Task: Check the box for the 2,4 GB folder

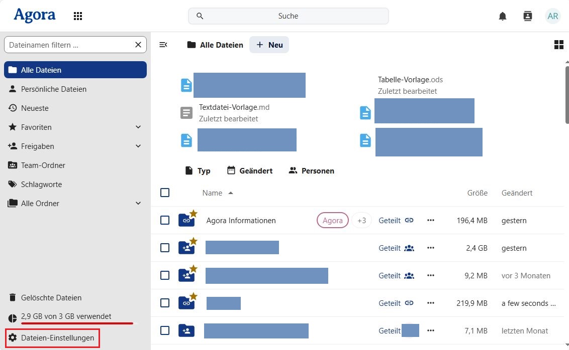Action: [x=165, y=248]
